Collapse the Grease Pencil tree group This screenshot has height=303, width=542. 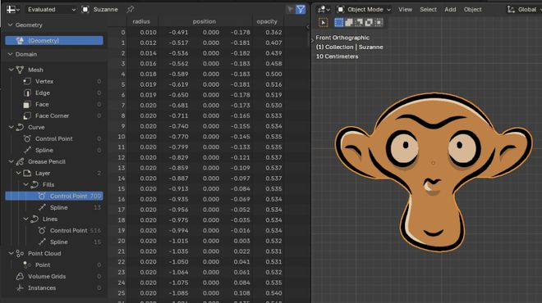(11, 161)
